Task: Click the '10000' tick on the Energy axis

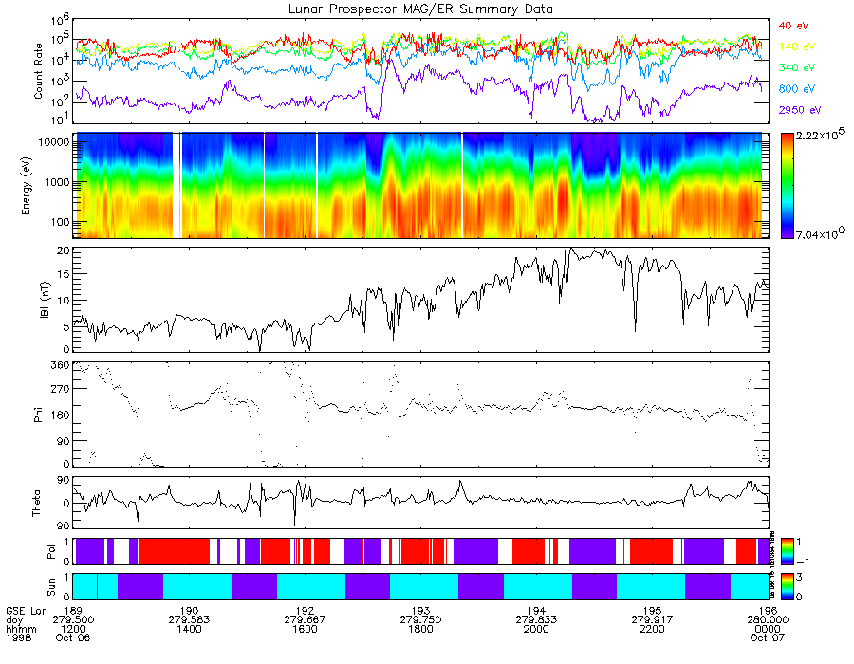Action: click(x=56, y=142)
